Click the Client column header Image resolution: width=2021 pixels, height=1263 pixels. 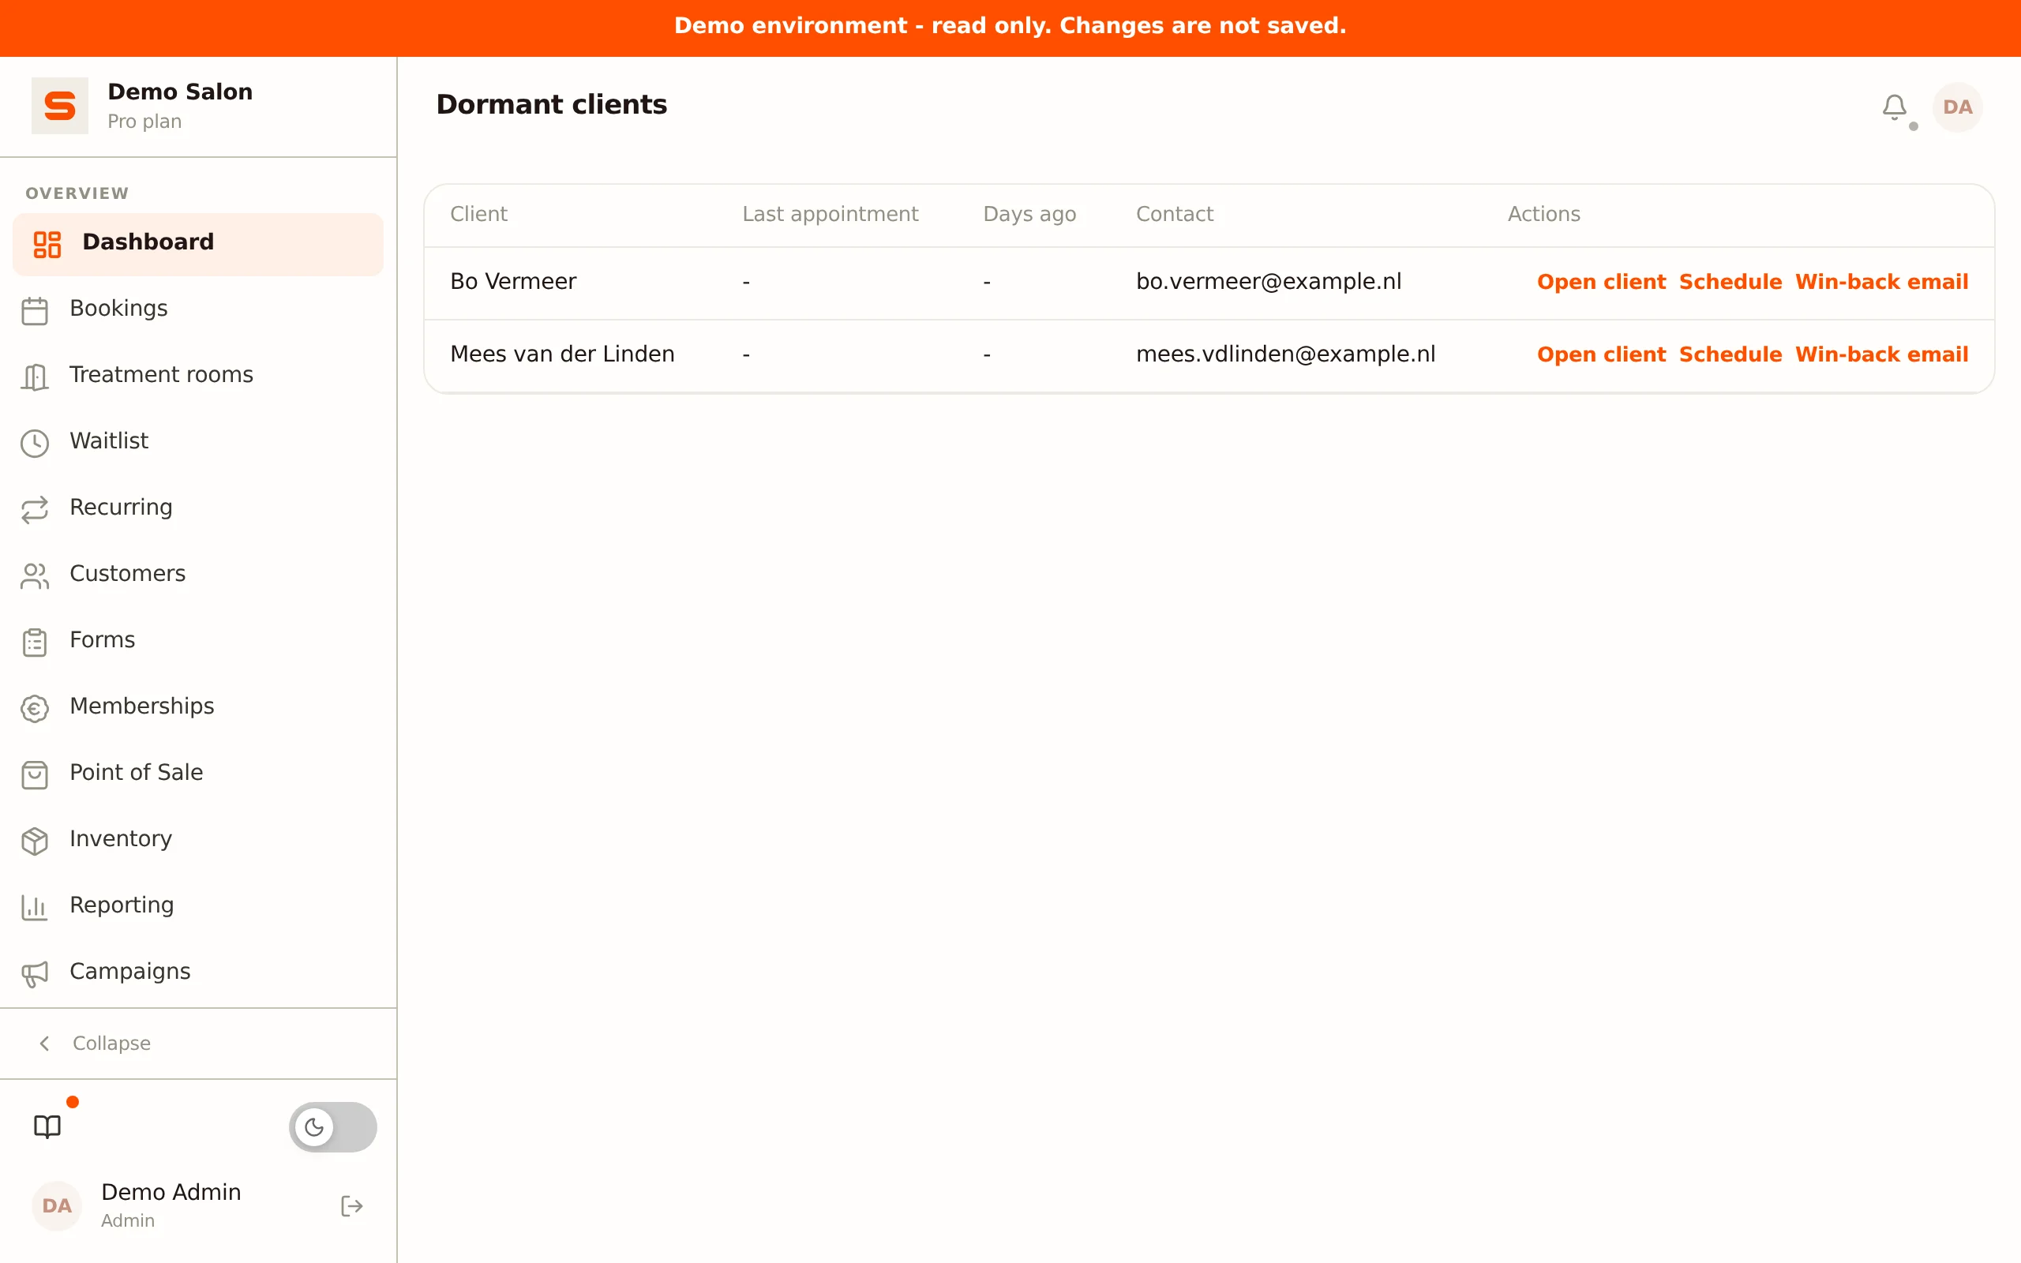point(478,214)
